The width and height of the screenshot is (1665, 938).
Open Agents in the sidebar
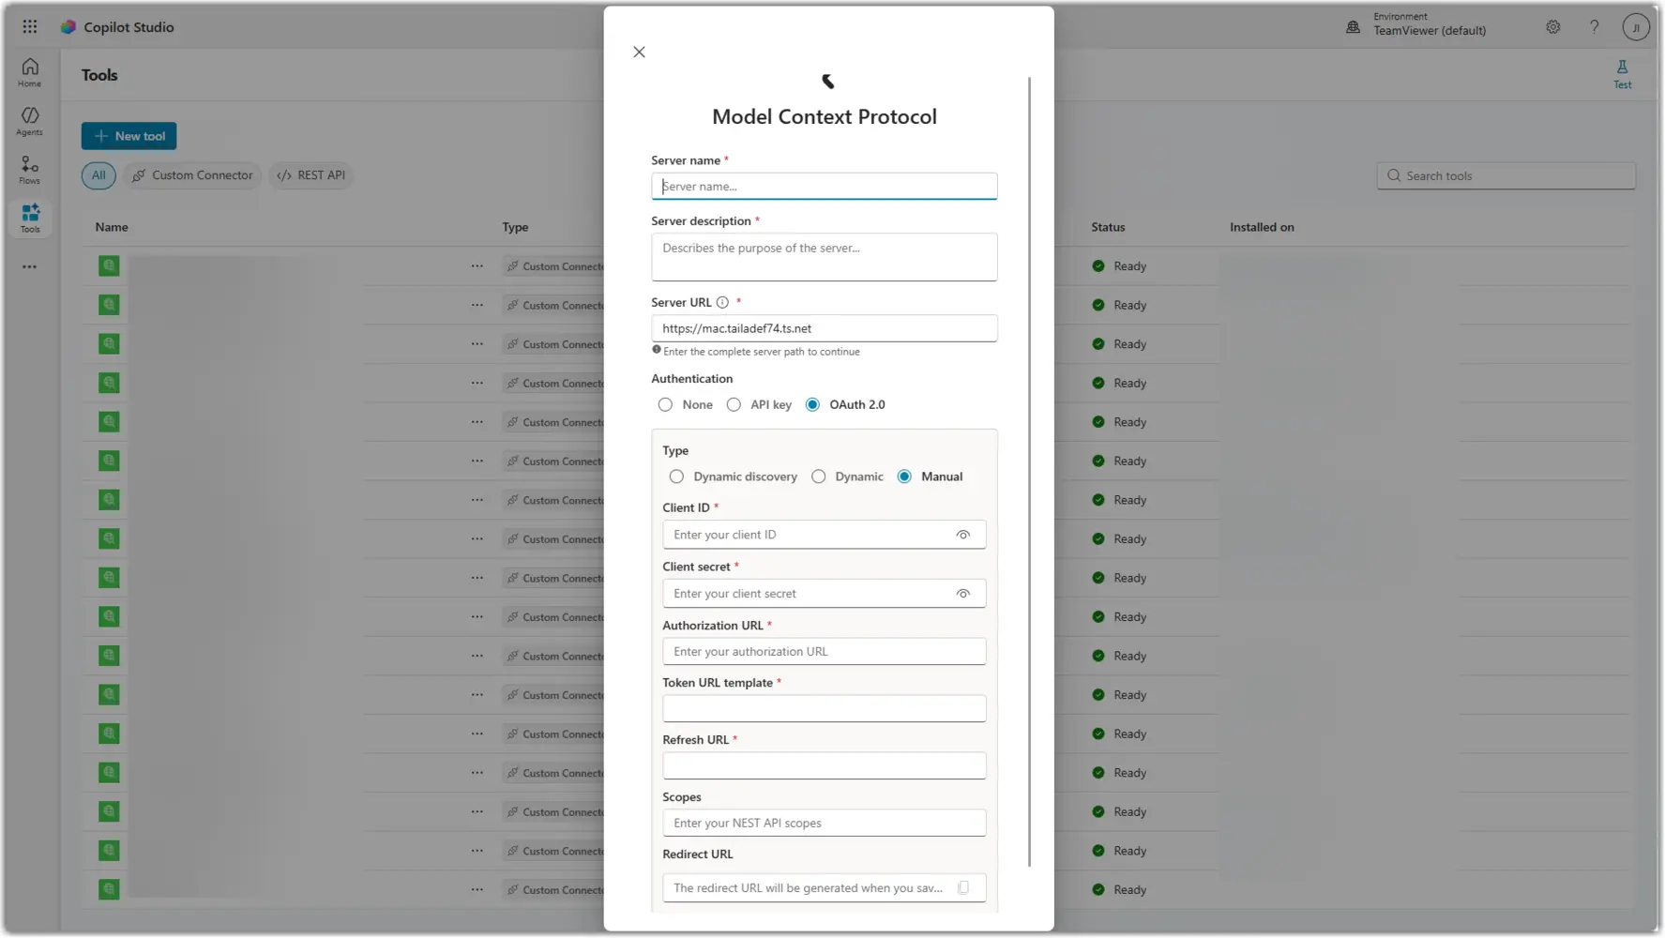click(x=30, y=122)
